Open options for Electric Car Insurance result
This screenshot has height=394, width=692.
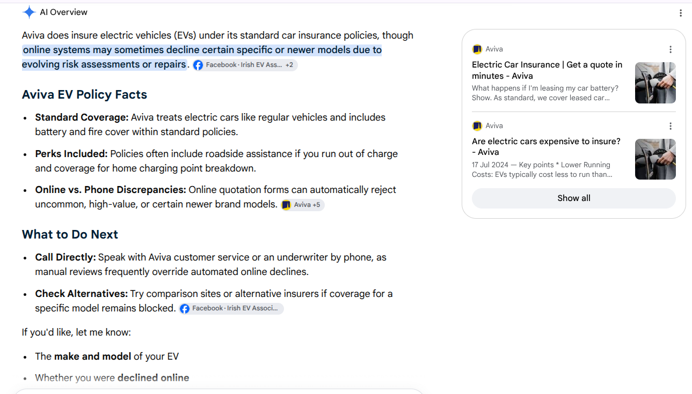[671, 49]
